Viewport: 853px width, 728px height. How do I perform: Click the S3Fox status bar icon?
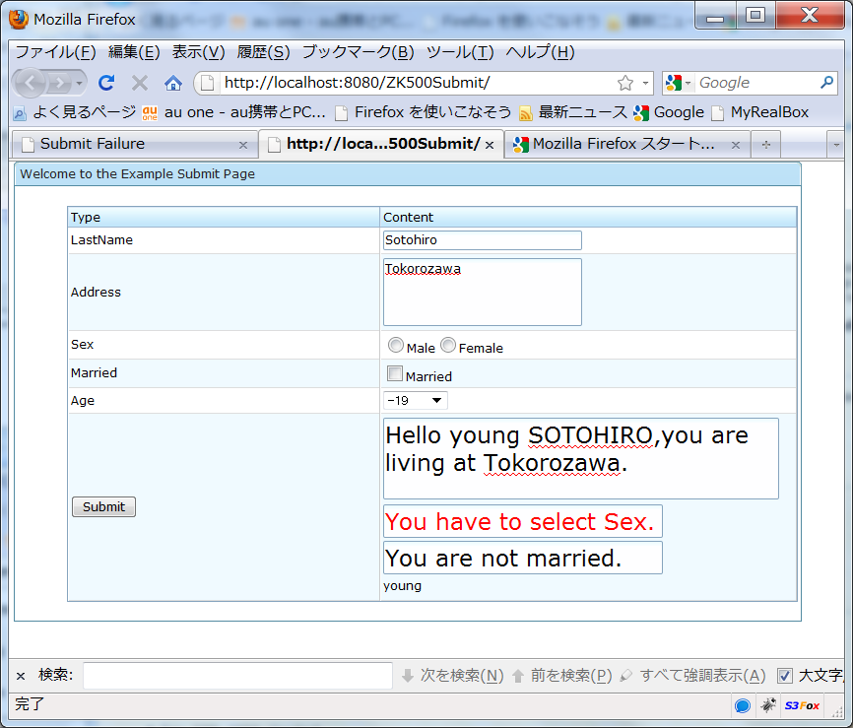pyautogui.click(x=802, y=705)
